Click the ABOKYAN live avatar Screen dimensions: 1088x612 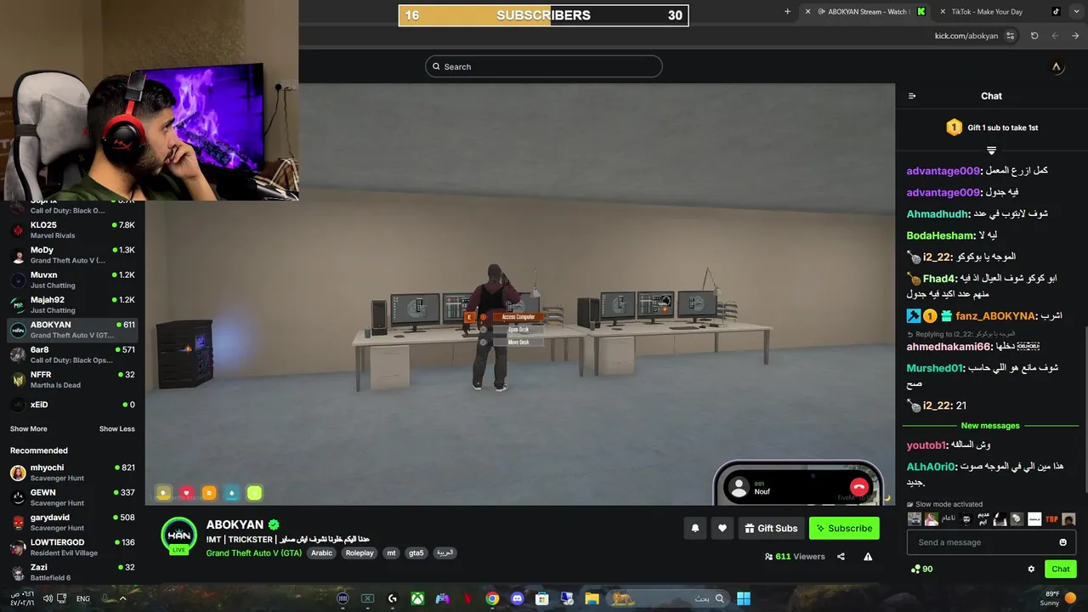coord(179,535)
